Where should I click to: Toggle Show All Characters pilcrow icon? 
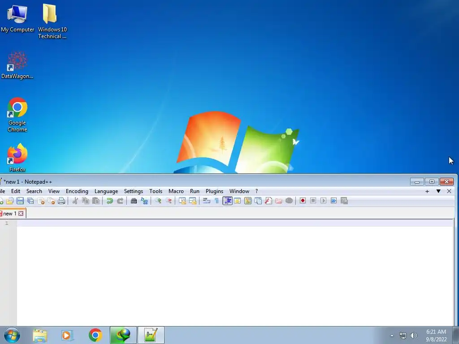pyautogui.click(x=217, y=201)
